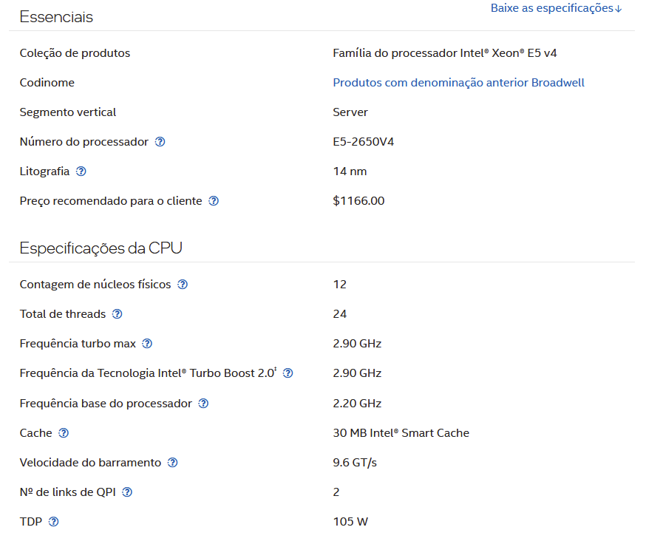Select the Cache label text
The height and width of the screenshot is (547, 663).
36,433
